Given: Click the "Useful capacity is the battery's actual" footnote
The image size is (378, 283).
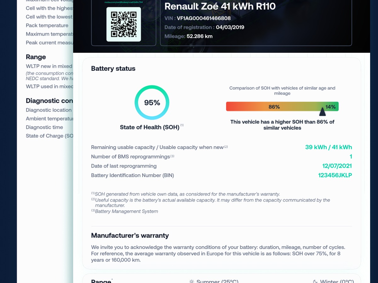Looking at the screenshot, I should tap(211, 203).
